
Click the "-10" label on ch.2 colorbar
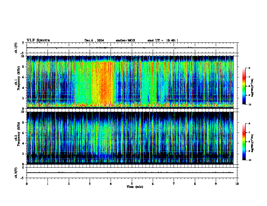coord(249,160)
